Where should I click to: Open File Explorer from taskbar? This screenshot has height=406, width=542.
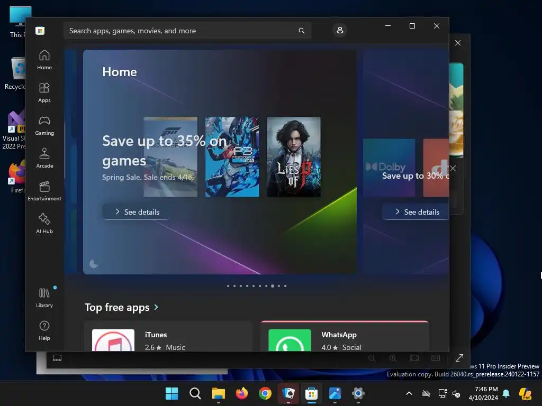click(219, 393)
